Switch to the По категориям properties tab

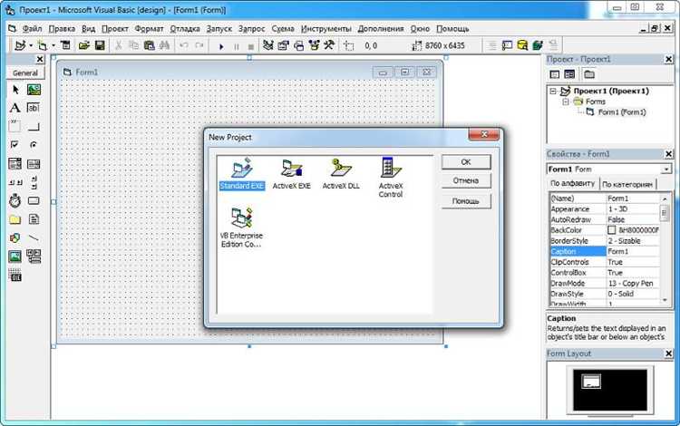tap(627, 184)
